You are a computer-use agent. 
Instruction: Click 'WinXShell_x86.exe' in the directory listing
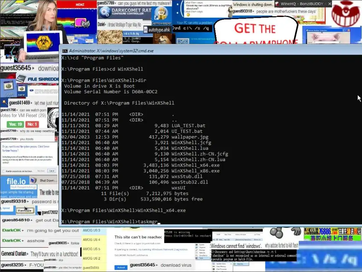[x=195, y=171]
